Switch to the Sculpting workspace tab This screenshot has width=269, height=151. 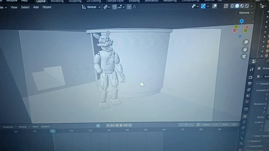click(x=75, y=1)
